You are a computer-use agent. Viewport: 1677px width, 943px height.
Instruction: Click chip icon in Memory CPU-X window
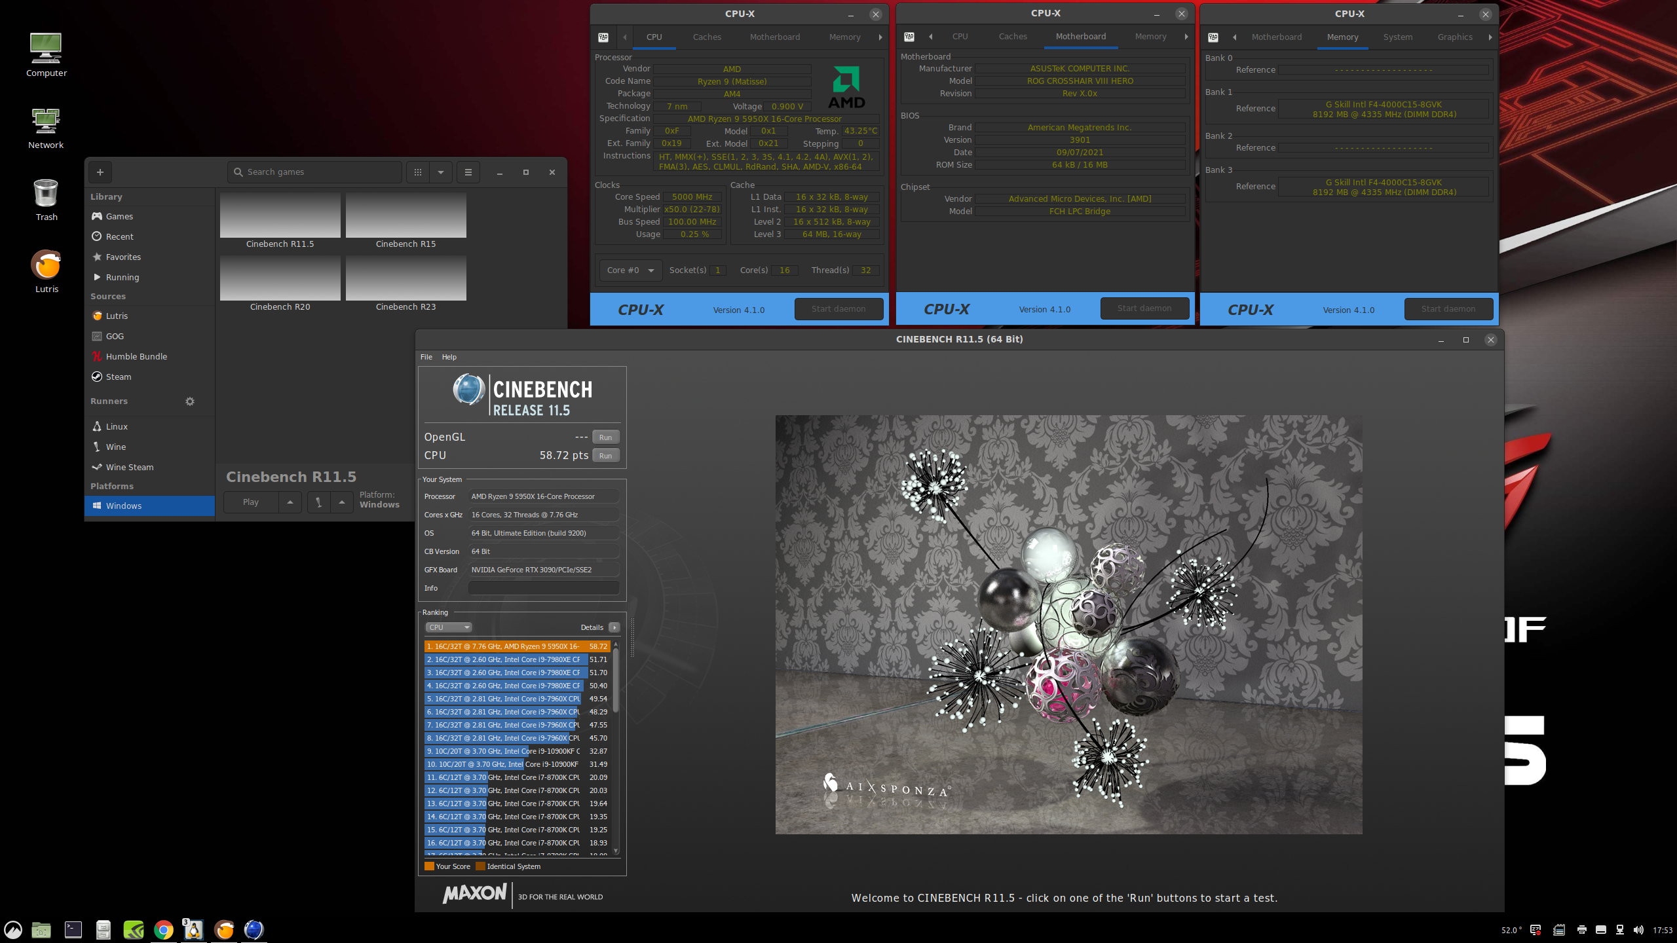pyautogui.click(x=1213, y=37)
